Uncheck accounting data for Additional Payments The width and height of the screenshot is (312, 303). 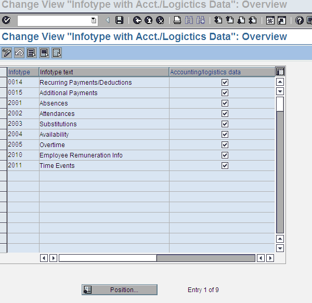click(x=225, y=93)
